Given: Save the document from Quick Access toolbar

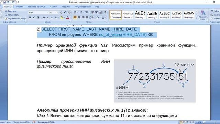Looking at the screenshot, I should (4, 2).
